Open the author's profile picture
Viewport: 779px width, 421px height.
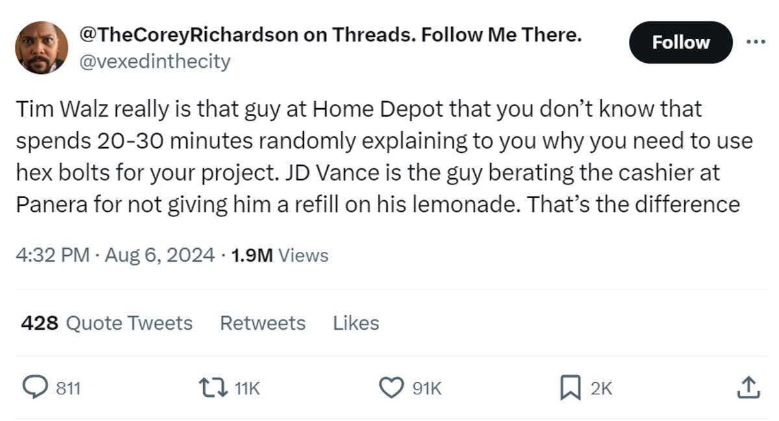tap(42, 48)
